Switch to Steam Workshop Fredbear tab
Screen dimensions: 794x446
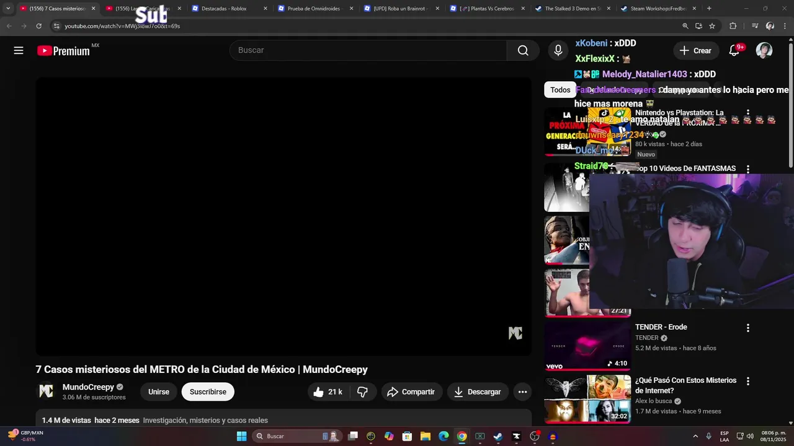pos(658,9)
